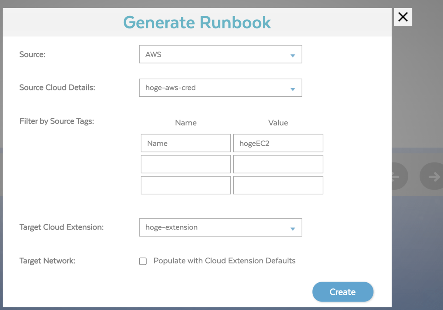Expand the Source Cloud Details dropdown

coord(220,88)
